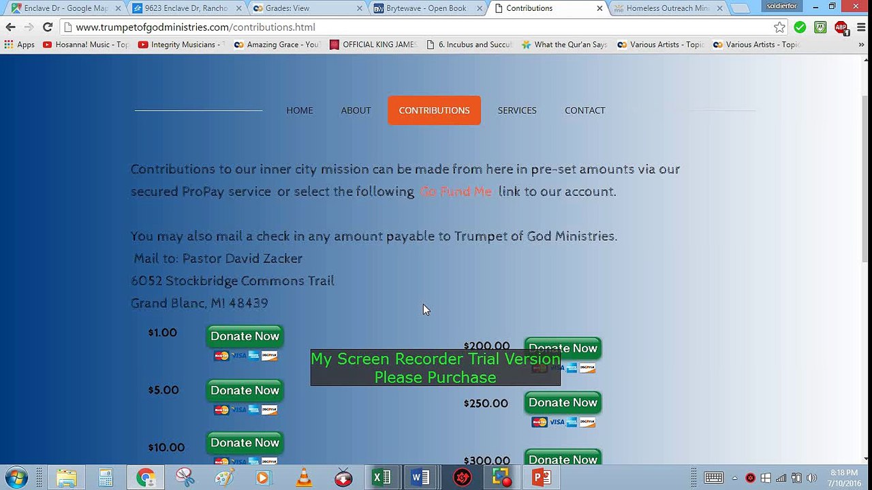Open the red TV icon on the taskbar
This screenshot has width=872, height=490.
(x=343, y=478)
